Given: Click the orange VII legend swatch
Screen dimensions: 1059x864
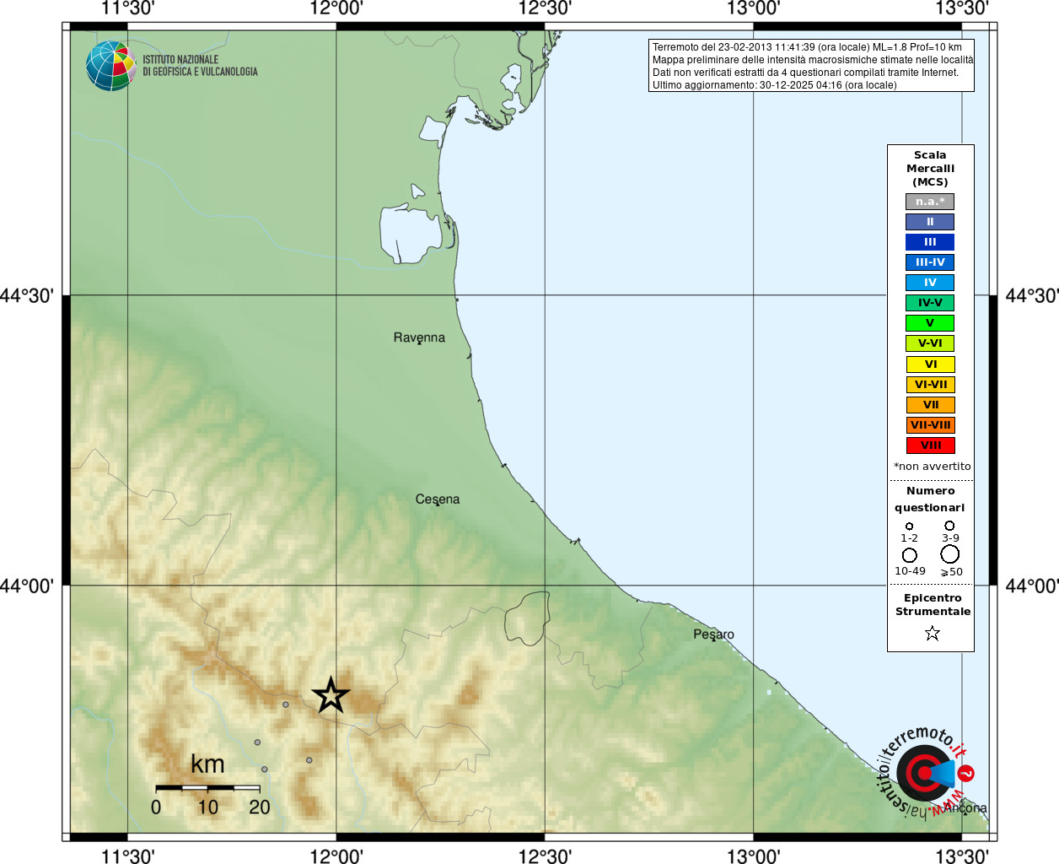Looking at the screenshot, I should point(930,405).
